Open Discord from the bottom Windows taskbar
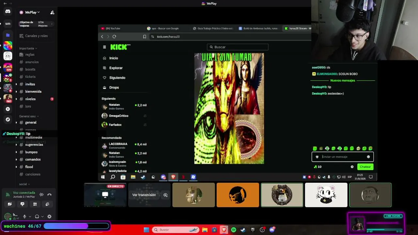 (x=272, y=230)
